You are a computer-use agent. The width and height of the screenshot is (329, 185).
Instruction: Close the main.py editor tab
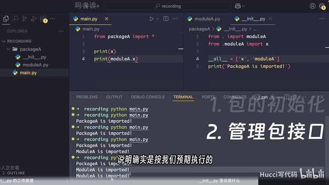107,19
